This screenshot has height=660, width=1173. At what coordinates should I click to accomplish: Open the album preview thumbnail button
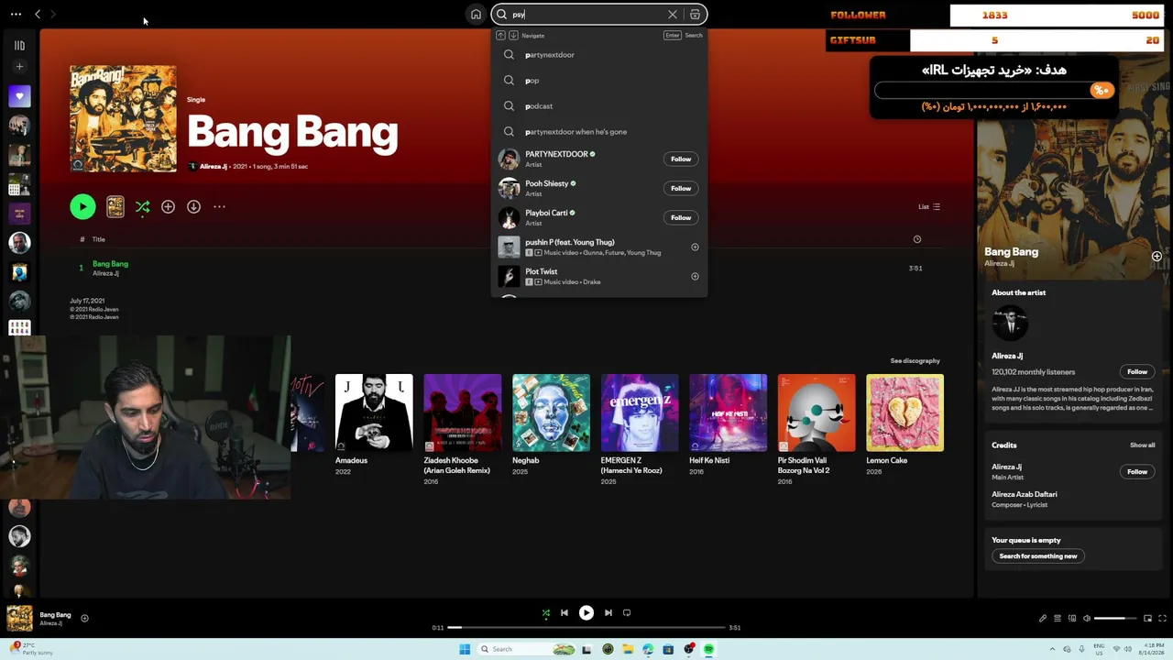pyautogui.click(x=115, y=207)
